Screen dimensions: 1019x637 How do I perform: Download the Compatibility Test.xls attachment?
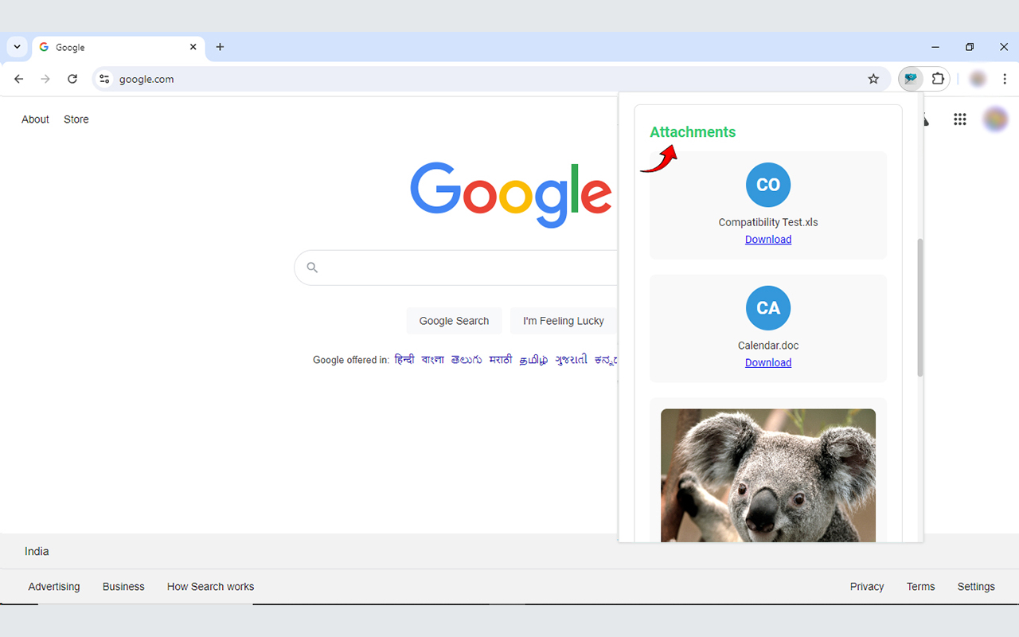point(767,239)
